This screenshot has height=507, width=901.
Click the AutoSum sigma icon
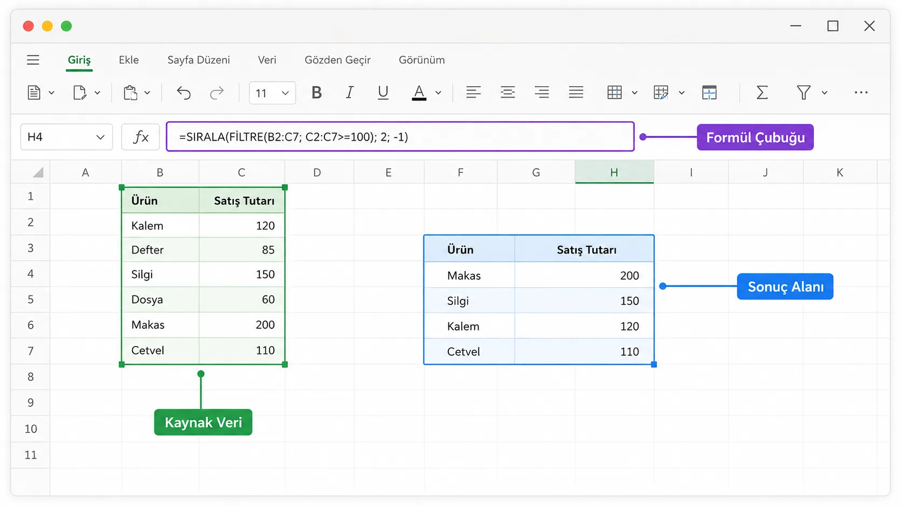762,93
